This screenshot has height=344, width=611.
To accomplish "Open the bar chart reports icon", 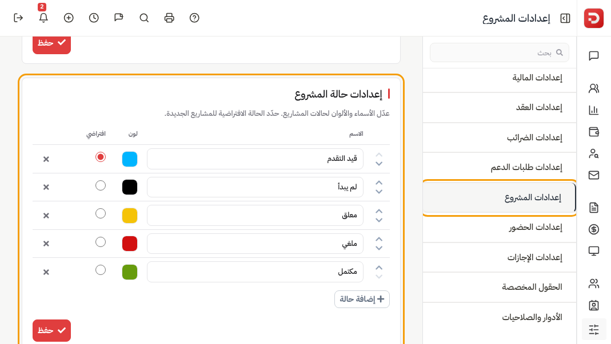I will pyautogui.click(x=594, y=110).
